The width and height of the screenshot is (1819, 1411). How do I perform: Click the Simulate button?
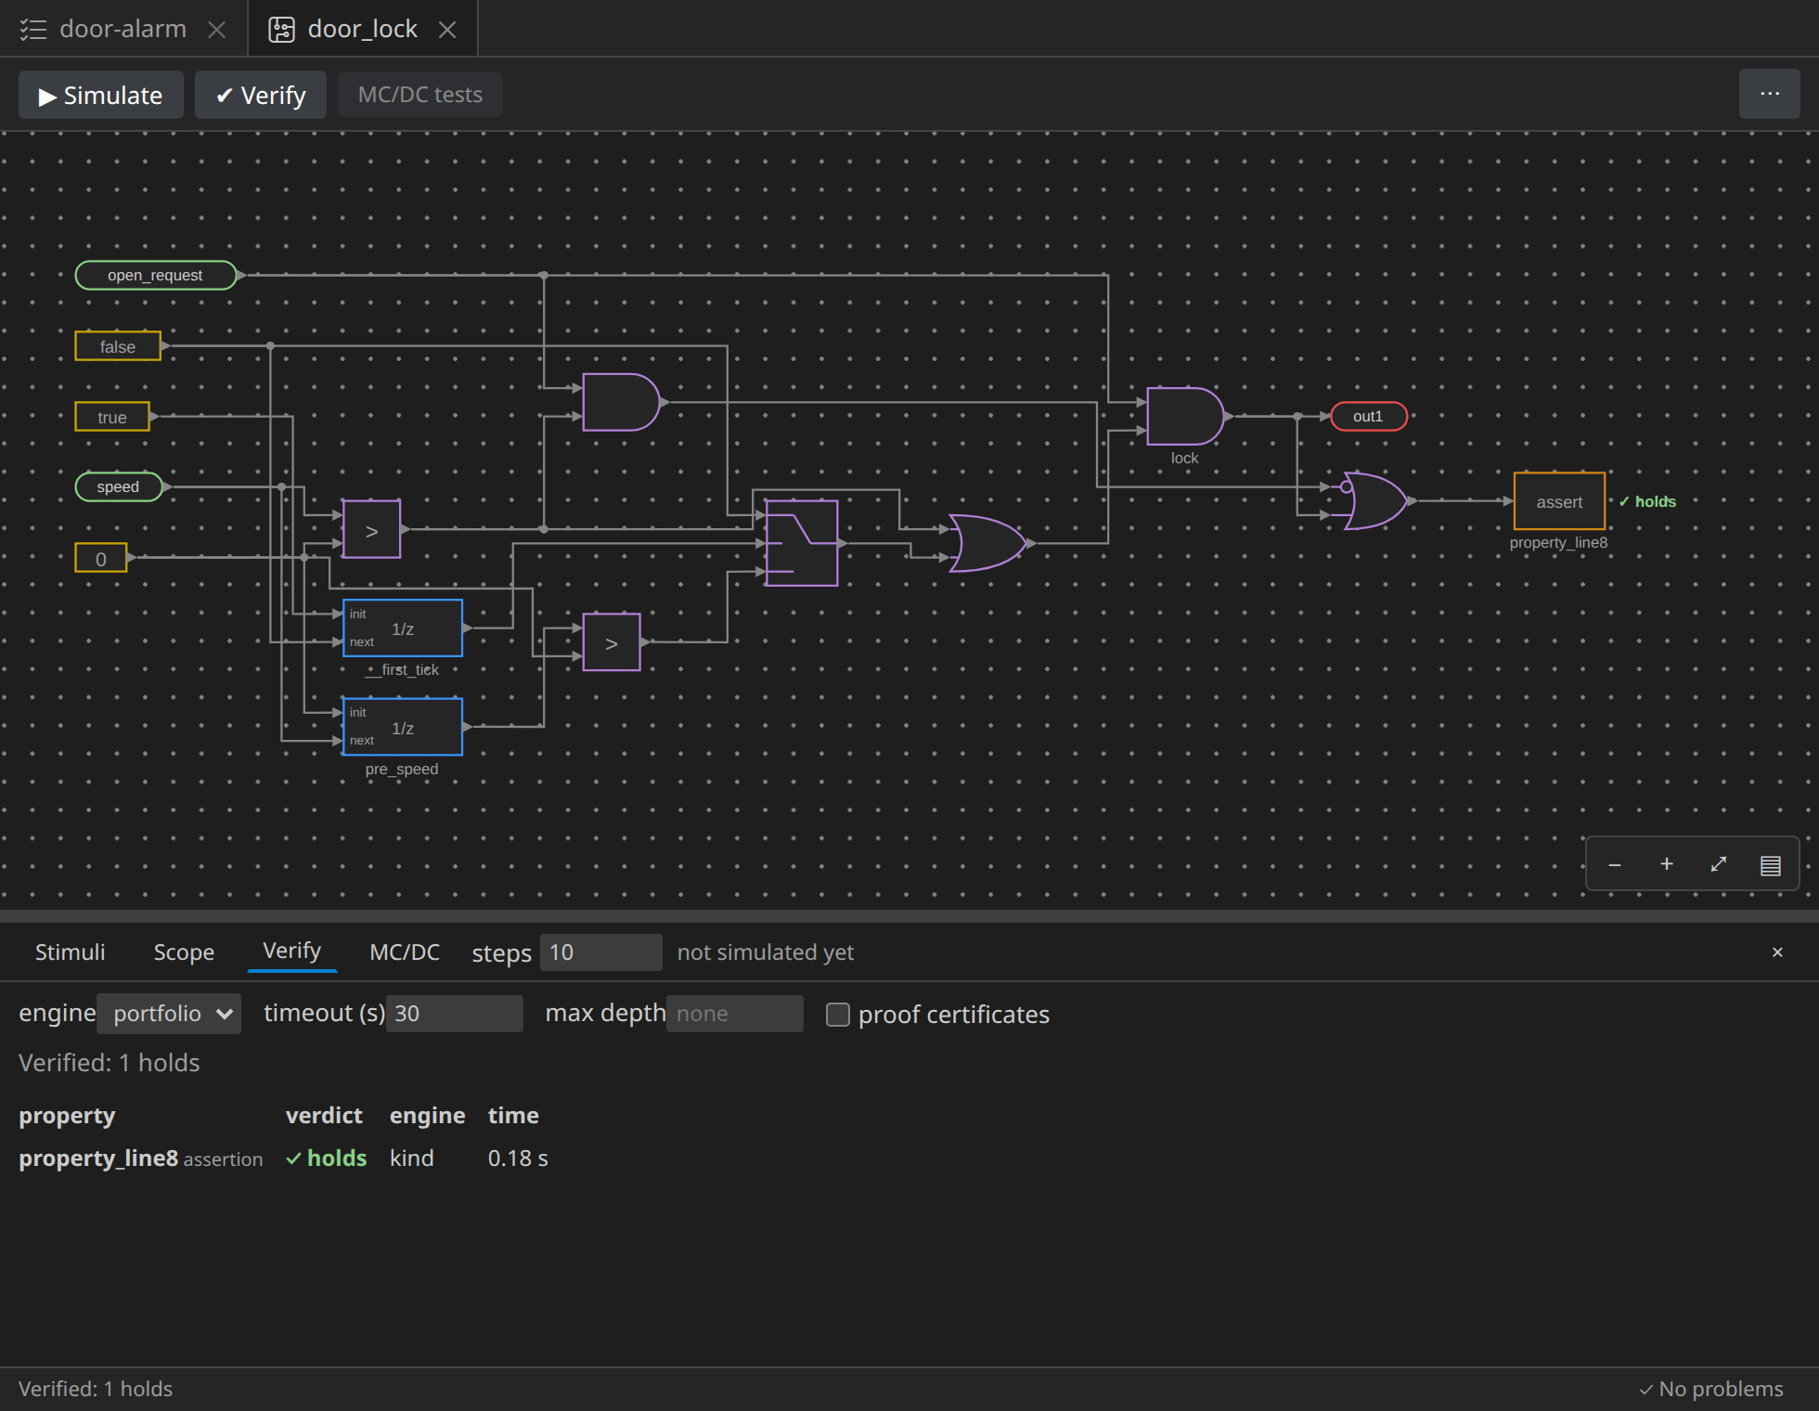[x=100, y=95]
